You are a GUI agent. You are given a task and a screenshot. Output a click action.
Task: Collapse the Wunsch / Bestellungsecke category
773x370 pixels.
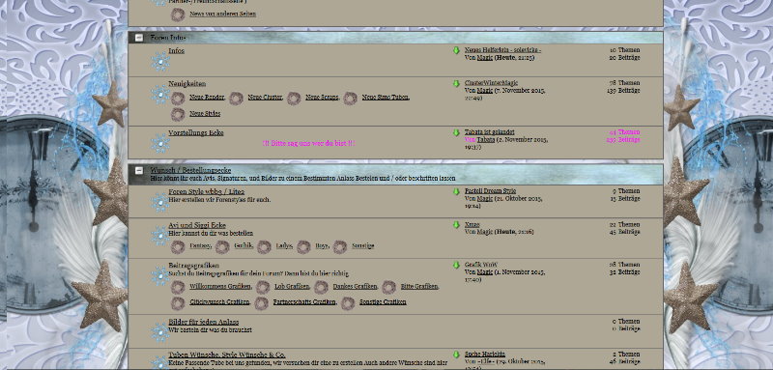coord(139,170)
